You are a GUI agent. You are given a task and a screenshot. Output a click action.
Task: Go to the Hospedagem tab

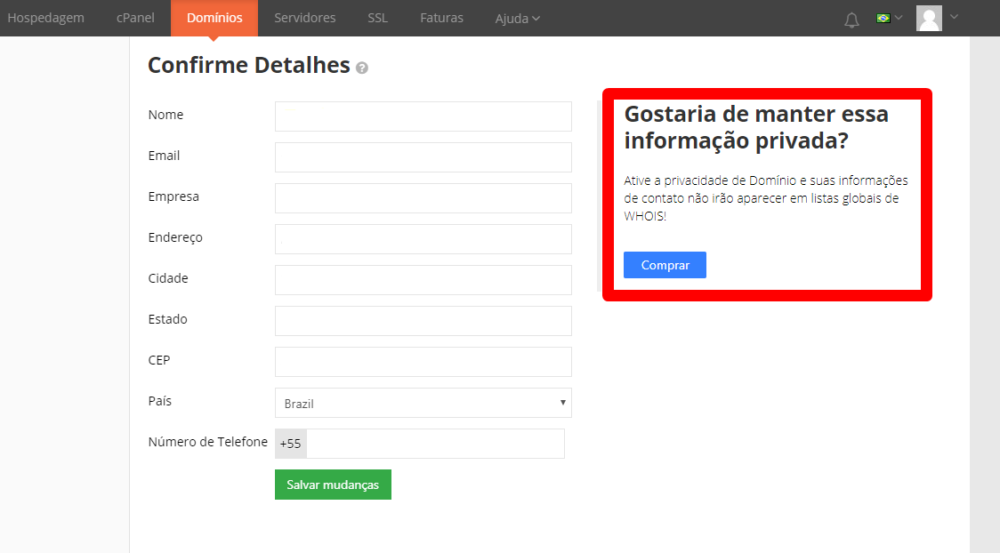pyautogui.click(x=45, y=18)
